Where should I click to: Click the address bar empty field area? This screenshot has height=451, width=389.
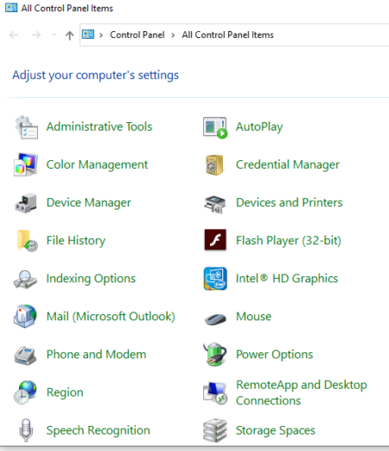pos(331,35)
